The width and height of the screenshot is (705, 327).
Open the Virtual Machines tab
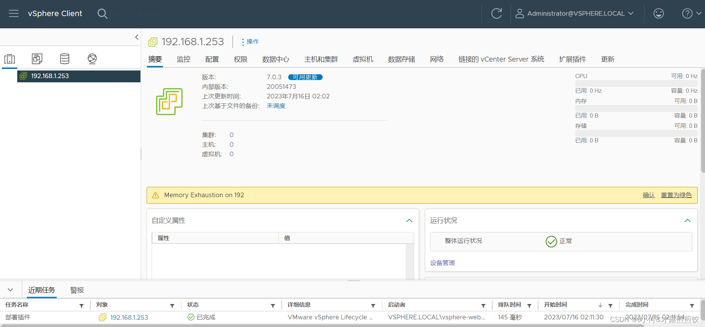[363, 59]
